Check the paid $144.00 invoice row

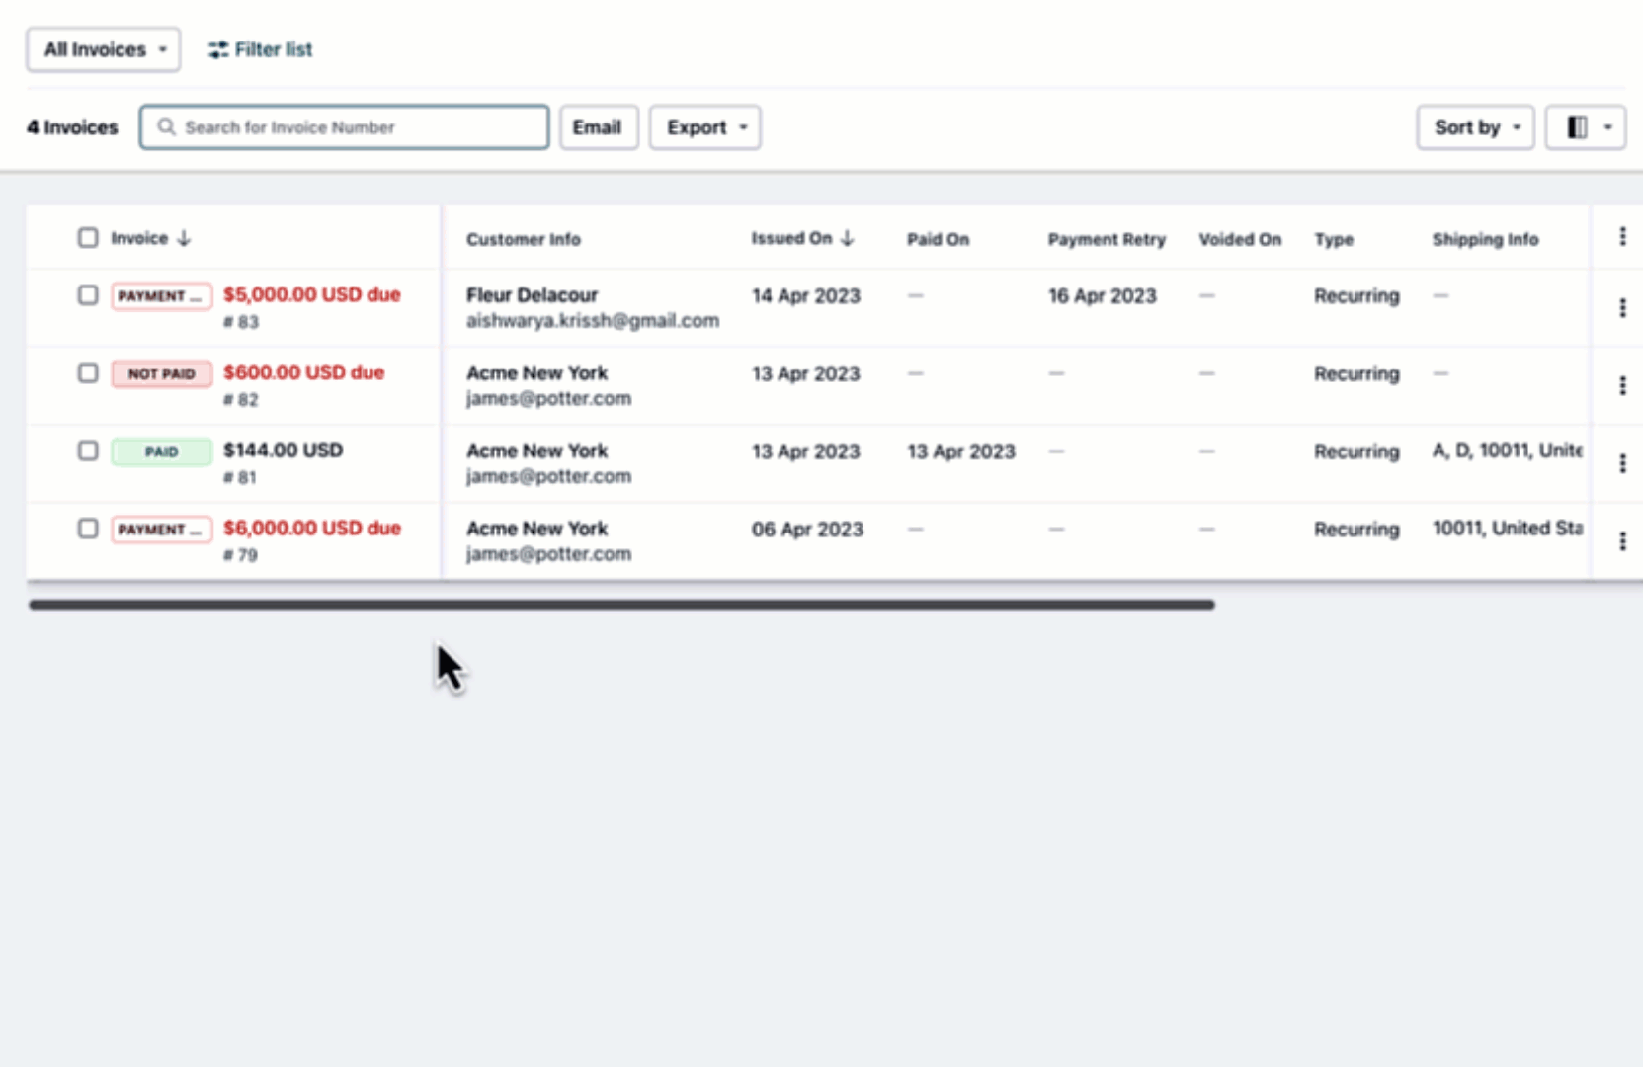[x=88, y=451]
